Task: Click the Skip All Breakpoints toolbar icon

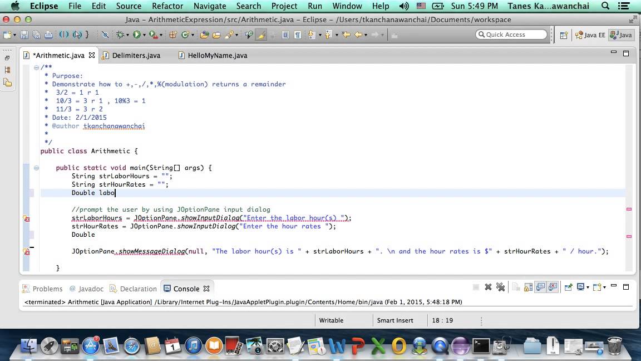Action: pos(105,35)
